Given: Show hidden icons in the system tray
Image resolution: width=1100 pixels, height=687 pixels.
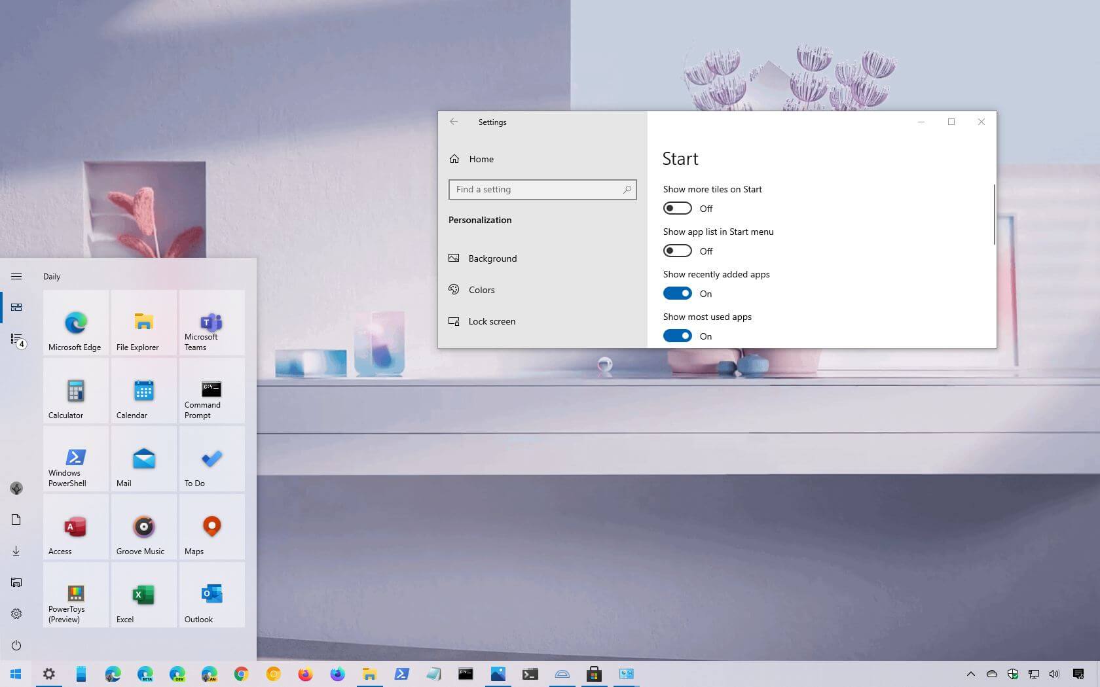Looking at the screenshot, I should pos(971,674).
